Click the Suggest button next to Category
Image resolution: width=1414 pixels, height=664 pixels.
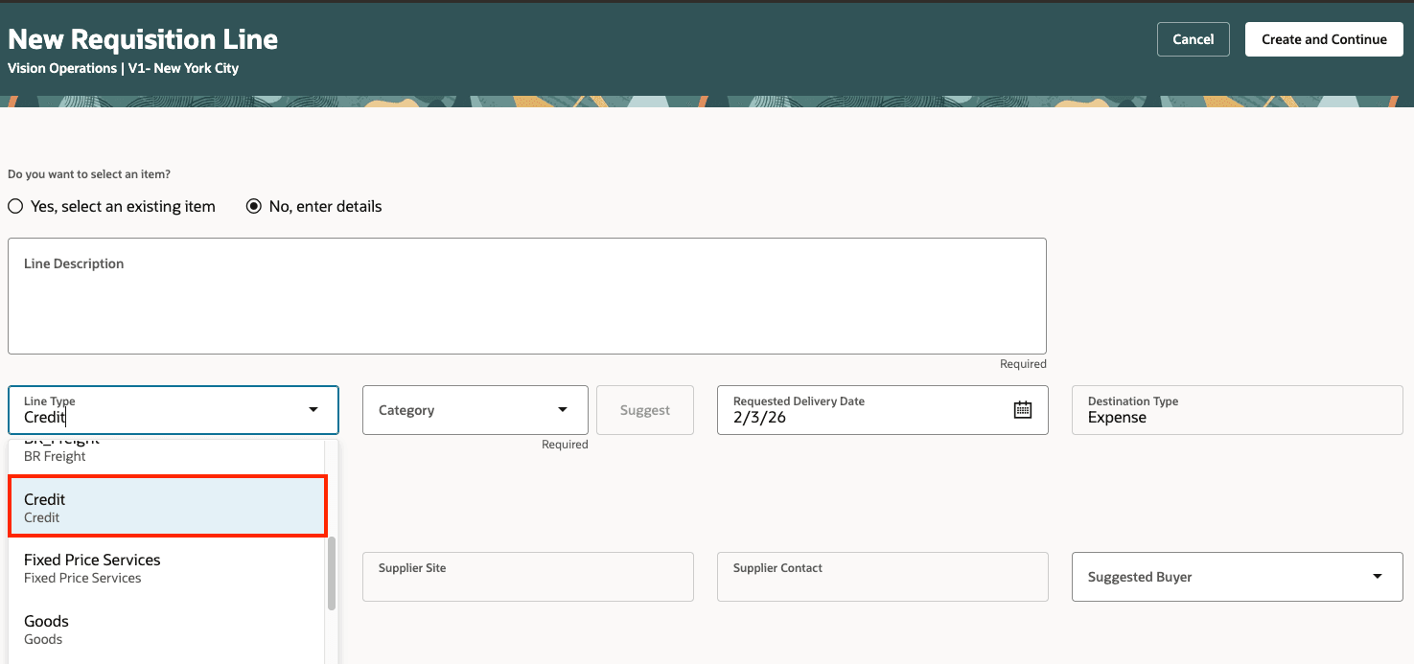pos(644,409)
